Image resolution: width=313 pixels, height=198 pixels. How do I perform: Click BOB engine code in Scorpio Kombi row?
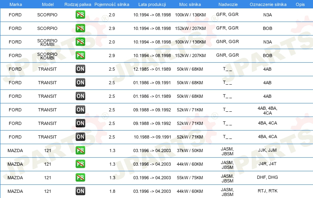pyautogui.click(x=267, y=55)
